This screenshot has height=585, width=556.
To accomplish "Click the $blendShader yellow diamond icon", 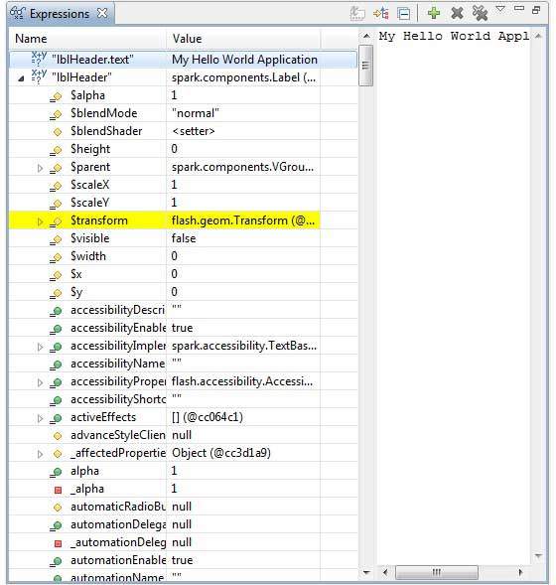I will 57,132.
